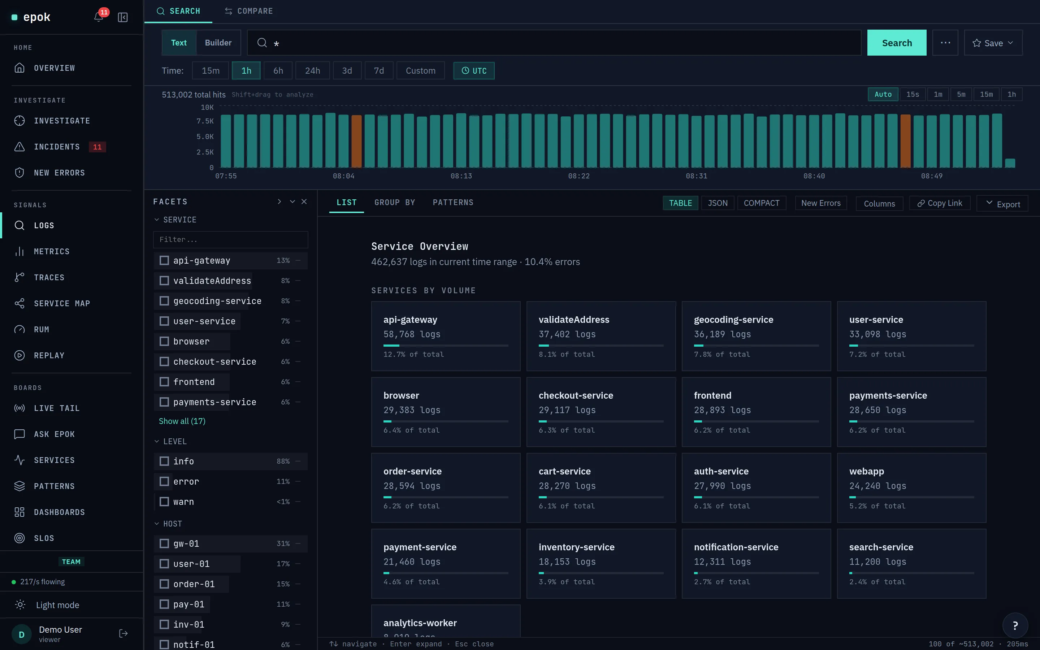Open RUM gauge icon
This screenshot has height=650, width=1040.
[x=19, y=329]
